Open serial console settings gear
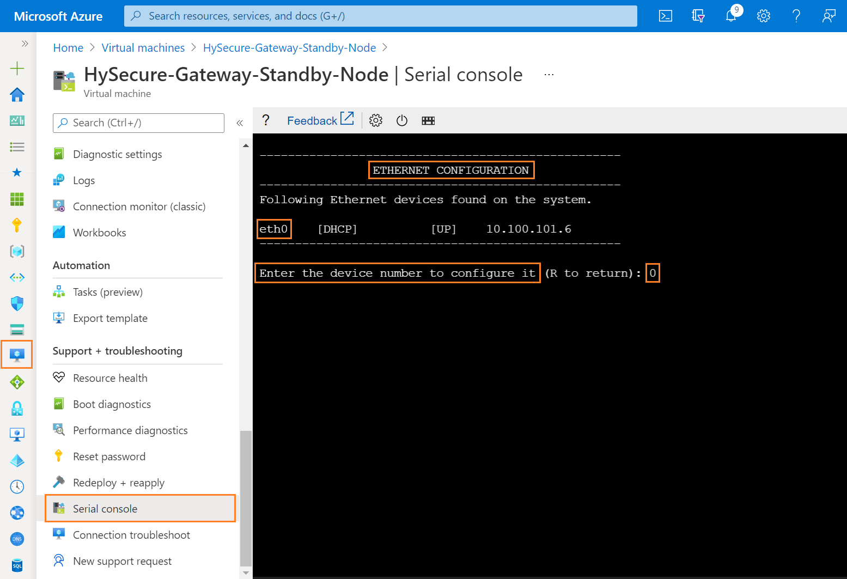The image size is (847, 579). coord(376,120)
